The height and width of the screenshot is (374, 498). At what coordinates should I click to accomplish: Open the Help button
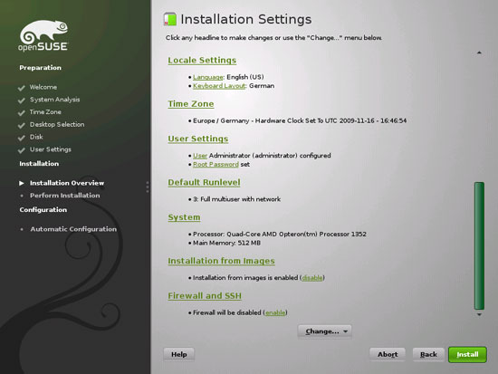pos(178,354)
